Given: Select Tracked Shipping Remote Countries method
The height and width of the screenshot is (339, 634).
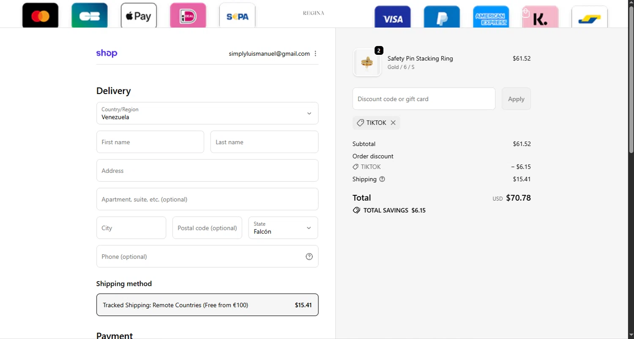Looking at the screenshot, I should [207, 304].
